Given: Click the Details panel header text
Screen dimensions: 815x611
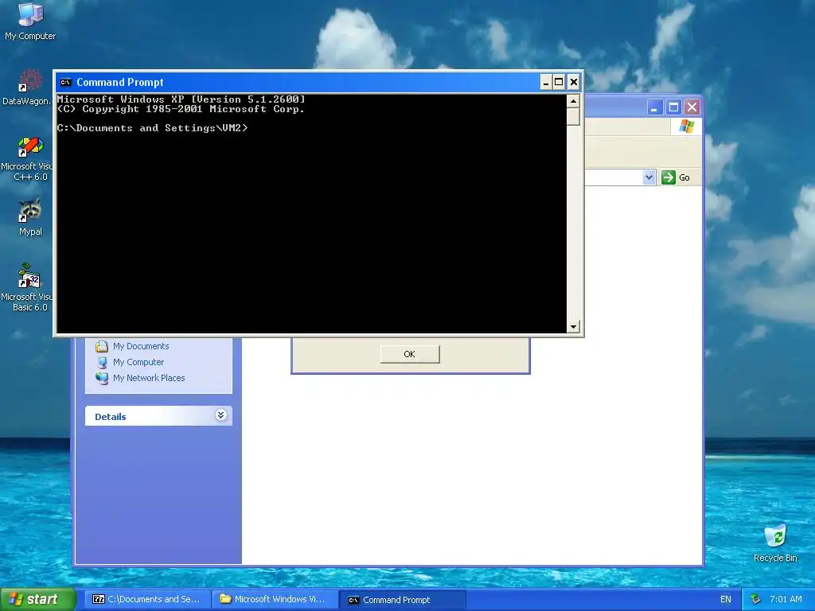Looking at the screenshot, I should click(110, 417).
